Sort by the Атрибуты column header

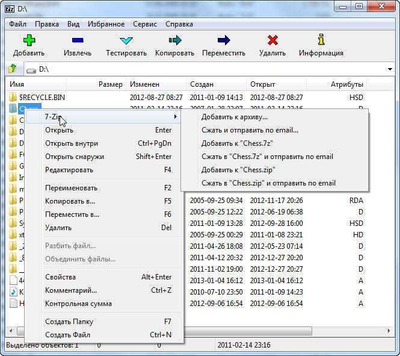pyautogui.click(x=337, y=84)
